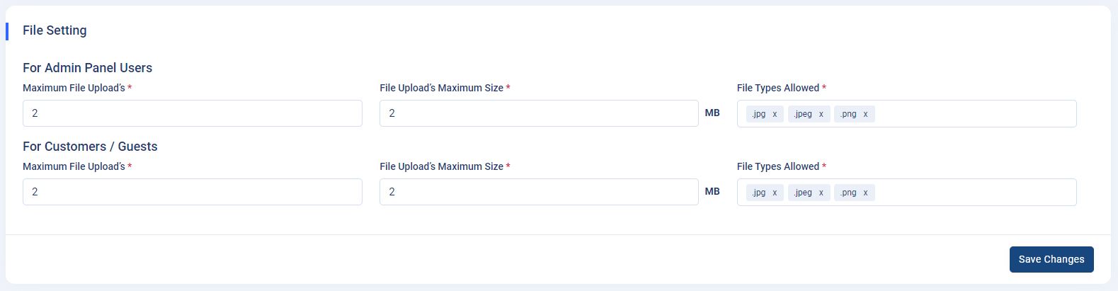Click empty area of Customers File Types Allowed box
This screenshot has width=1118, height=291.
tap(977, 193)
